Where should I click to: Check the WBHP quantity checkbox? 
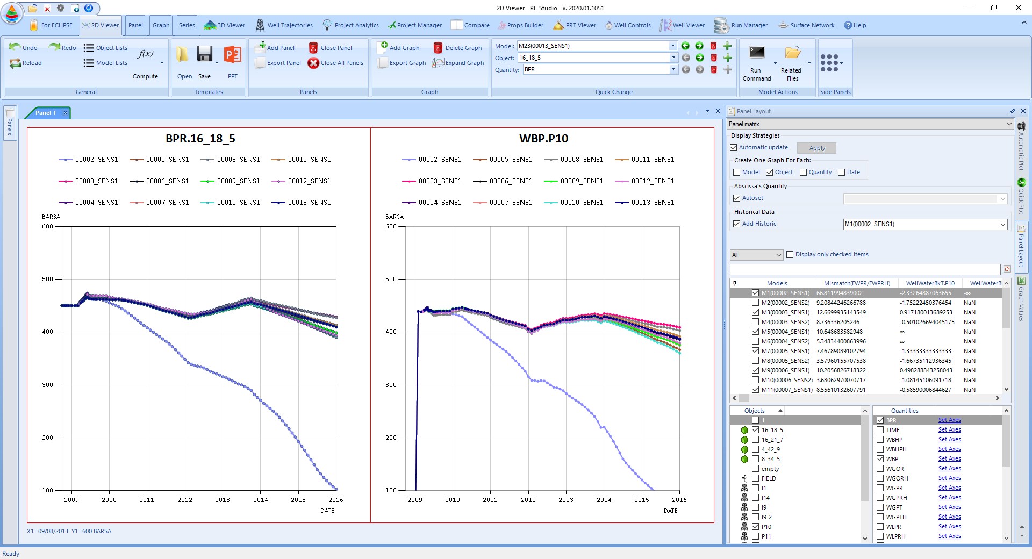point(880,439)
